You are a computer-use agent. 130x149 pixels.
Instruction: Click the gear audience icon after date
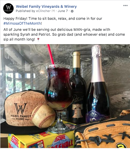coord(72,11)
